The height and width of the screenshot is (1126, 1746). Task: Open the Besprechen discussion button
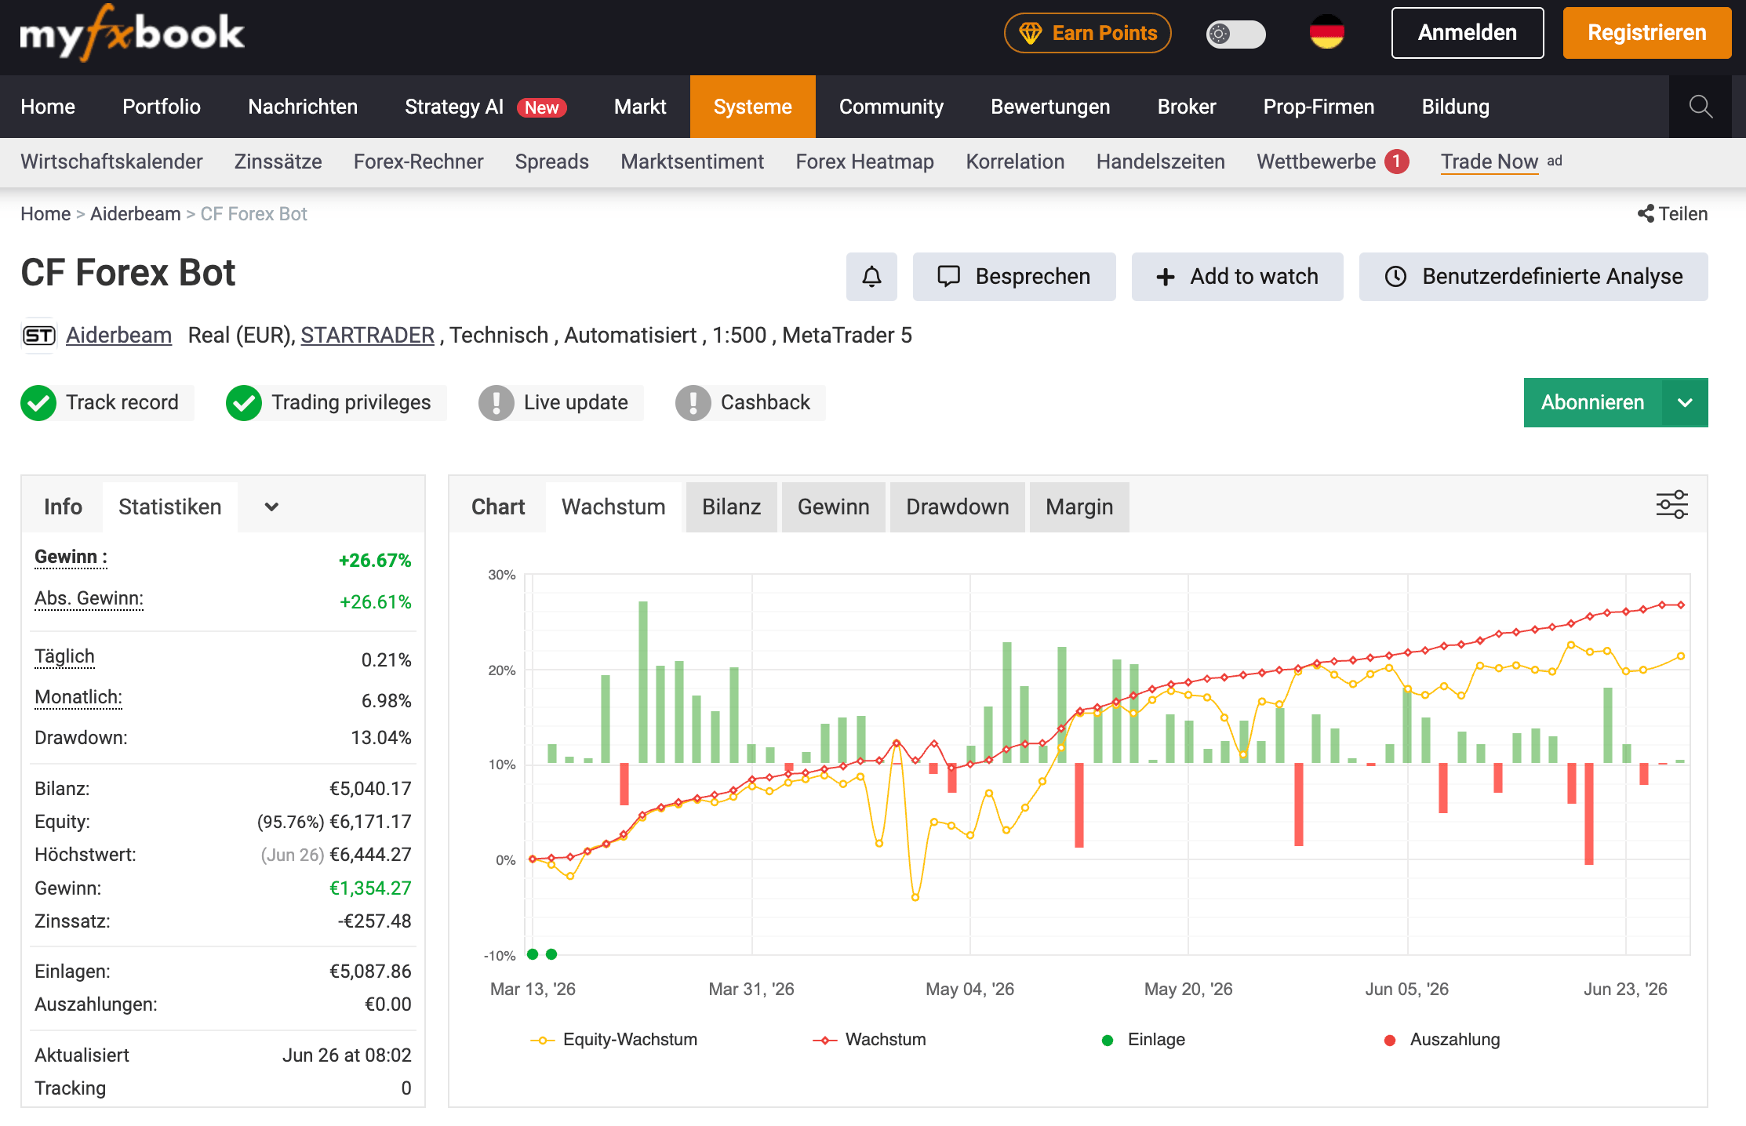point(1014,276)
